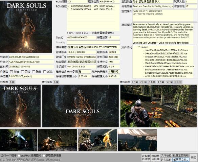198x162 pixels.
Task: Click the 游戏版本 field v1.0.3
Action: point(82,52)
